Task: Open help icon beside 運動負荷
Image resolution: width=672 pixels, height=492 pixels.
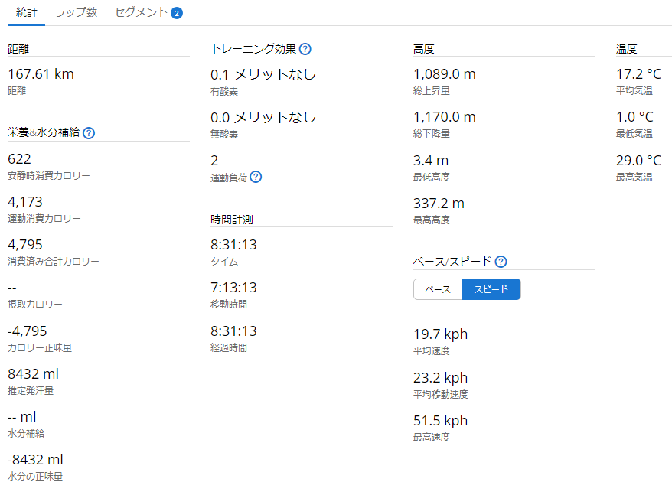Action: point(256,177)
